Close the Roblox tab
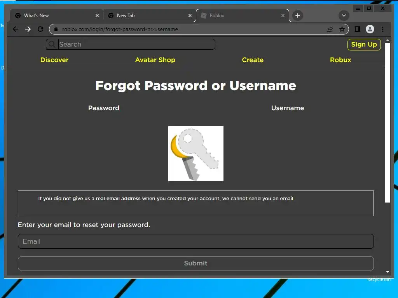The image size is (398, 298). pos(283,16)
